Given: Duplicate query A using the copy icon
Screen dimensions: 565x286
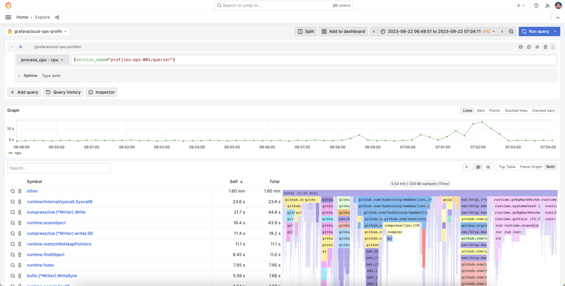Looking at the screenshot, I should (529, 47).
